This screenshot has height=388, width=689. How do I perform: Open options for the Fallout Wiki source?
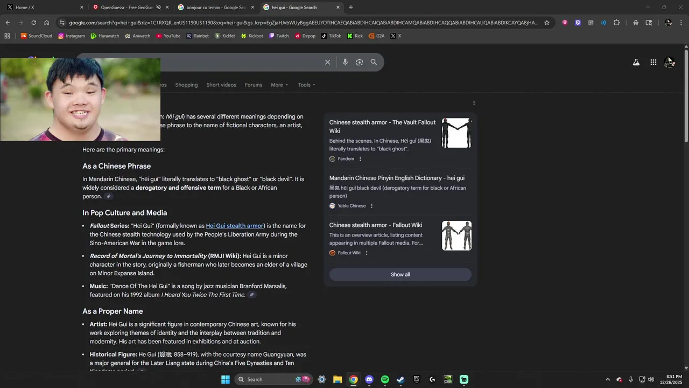367,253
